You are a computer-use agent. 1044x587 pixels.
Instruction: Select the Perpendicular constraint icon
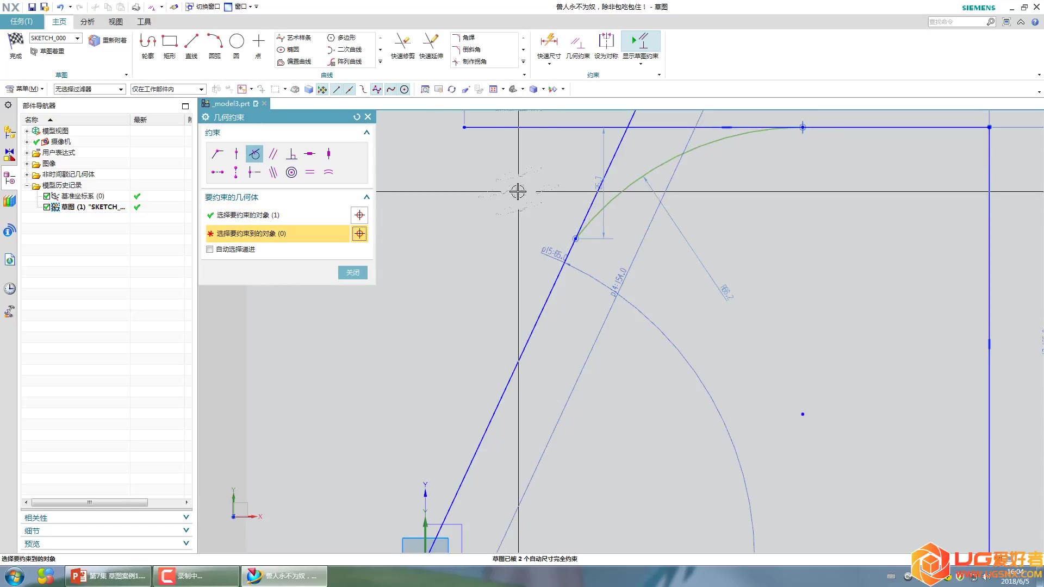pos(291,154)
